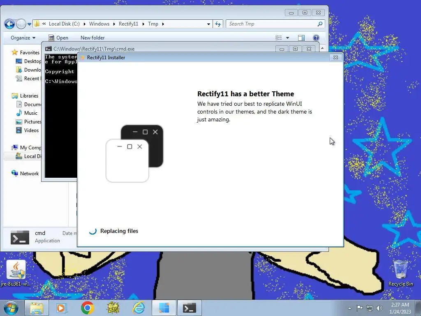
Task: Click the Local Disk (C:) breadcrumb
Action: [x=64, y=24]
